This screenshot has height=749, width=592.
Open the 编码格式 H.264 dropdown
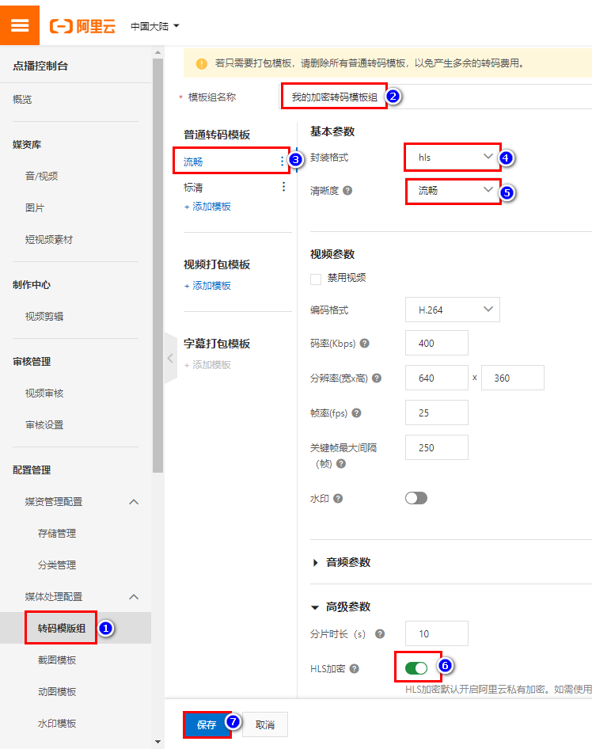453,310
